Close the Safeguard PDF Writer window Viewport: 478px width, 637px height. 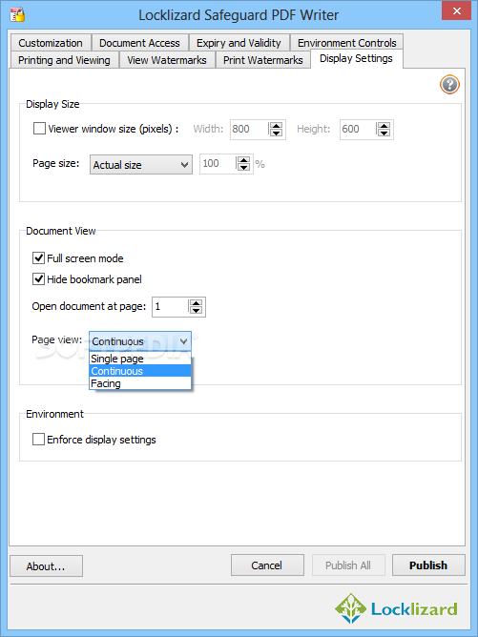[x=456, y=11]
